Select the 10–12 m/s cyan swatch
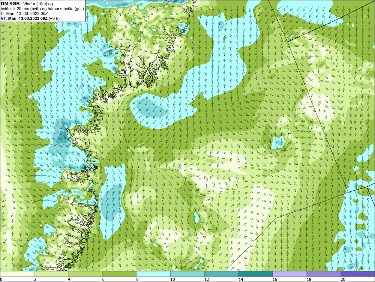The width and height of the screenshot is (375, 282). (x=187, y=274)
